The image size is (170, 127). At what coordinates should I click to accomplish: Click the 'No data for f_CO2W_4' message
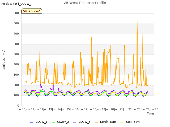(x=17, y=4)
